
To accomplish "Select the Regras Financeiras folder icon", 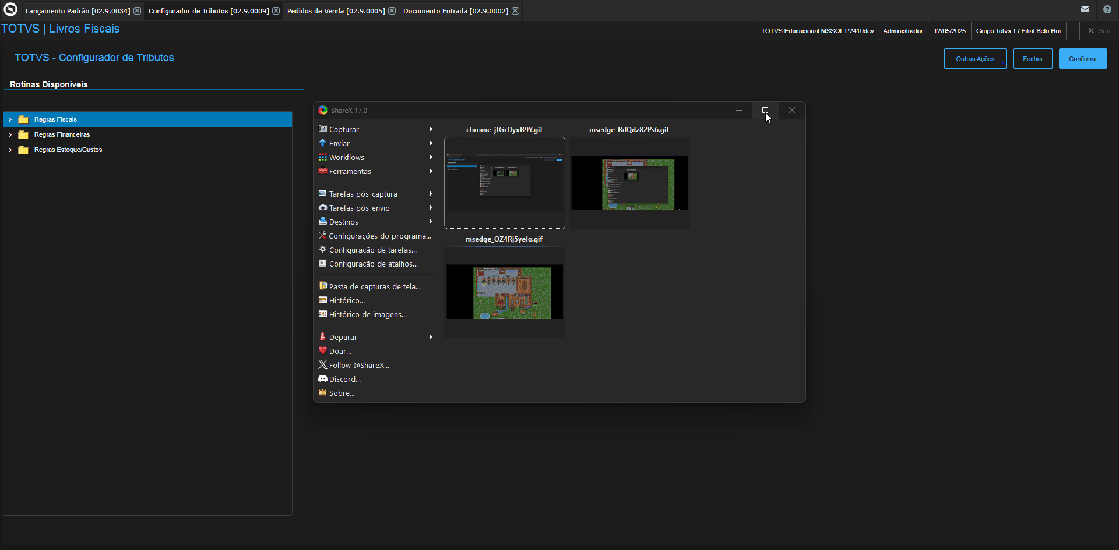I will coord(23,134).
